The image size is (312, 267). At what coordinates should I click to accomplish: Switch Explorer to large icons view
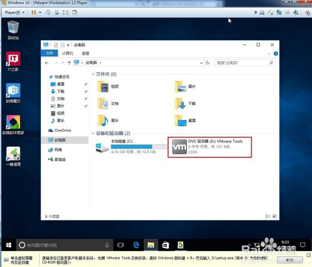pos(274,216)
